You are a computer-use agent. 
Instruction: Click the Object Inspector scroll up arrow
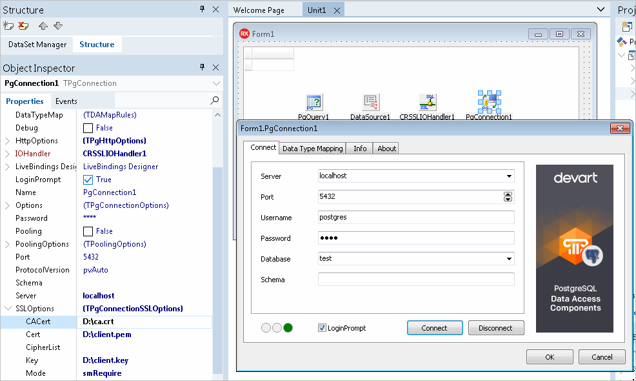(217, 115)
